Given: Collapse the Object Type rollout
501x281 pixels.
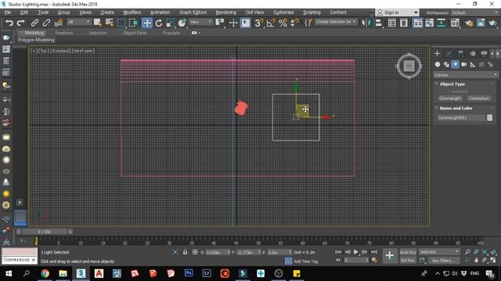Looking at the screenshot, I should [x=452, y=84].
